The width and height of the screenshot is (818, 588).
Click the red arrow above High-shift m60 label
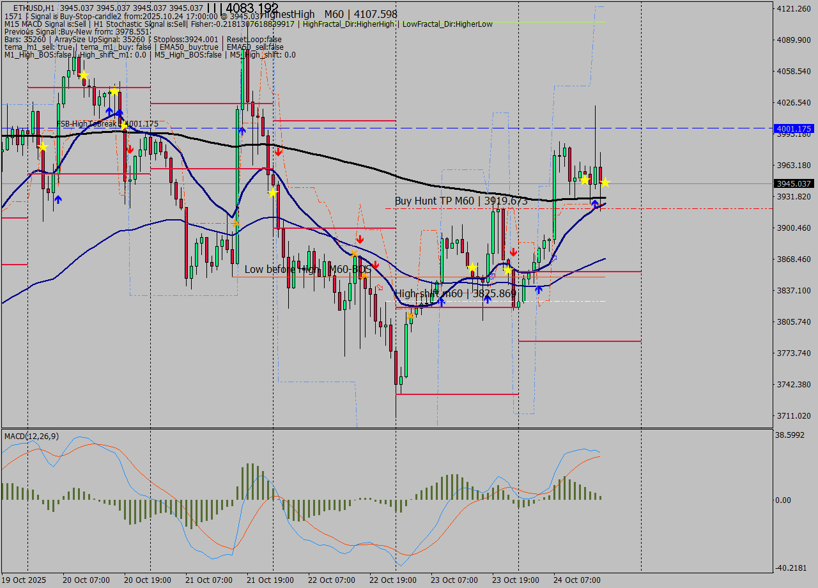(x=375, y=265)
